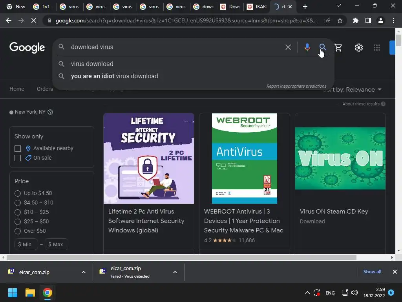Show info about these results

tap(383, 104)
